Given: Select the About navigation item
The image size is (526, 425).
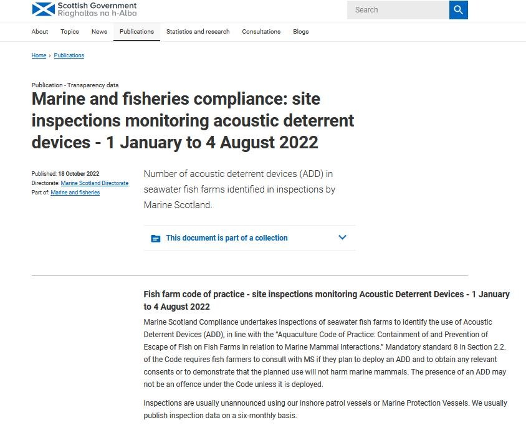Looking at the screenshot, I should [39, 31].
